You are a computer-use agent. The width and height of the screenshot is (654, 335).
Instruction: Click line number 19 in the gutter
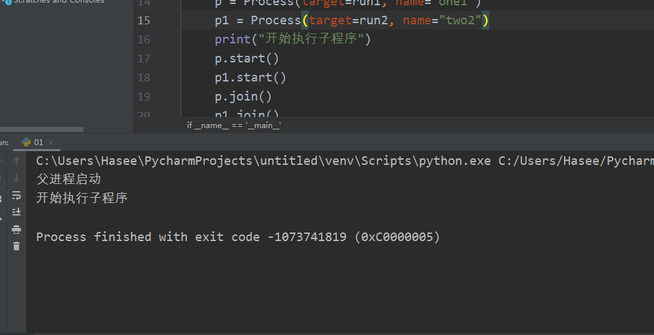[x=144, y=97]
